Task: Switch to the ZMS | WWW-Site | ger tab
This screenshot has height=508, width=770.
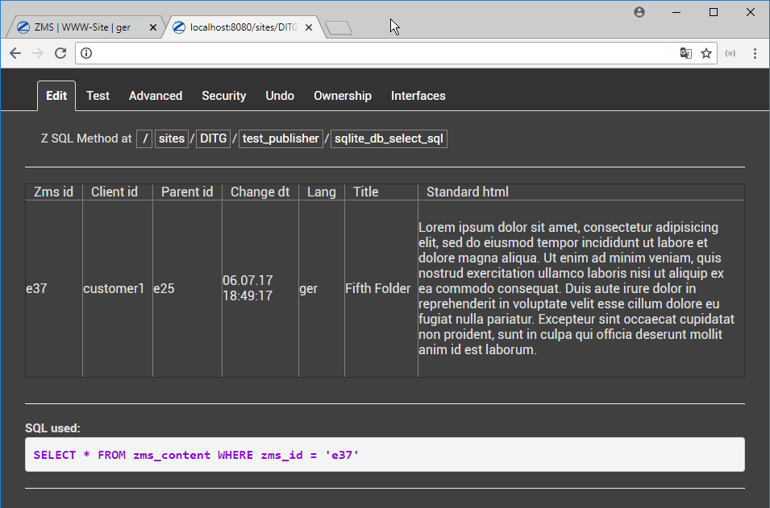Action: coord(82,27)
